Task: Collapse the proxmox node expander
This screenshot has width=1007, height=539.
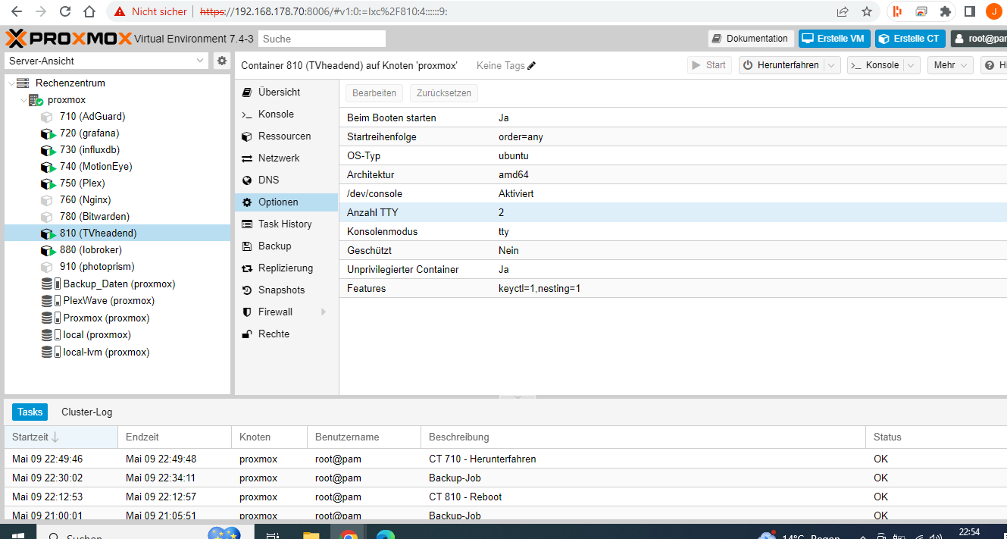Action: 23,99
